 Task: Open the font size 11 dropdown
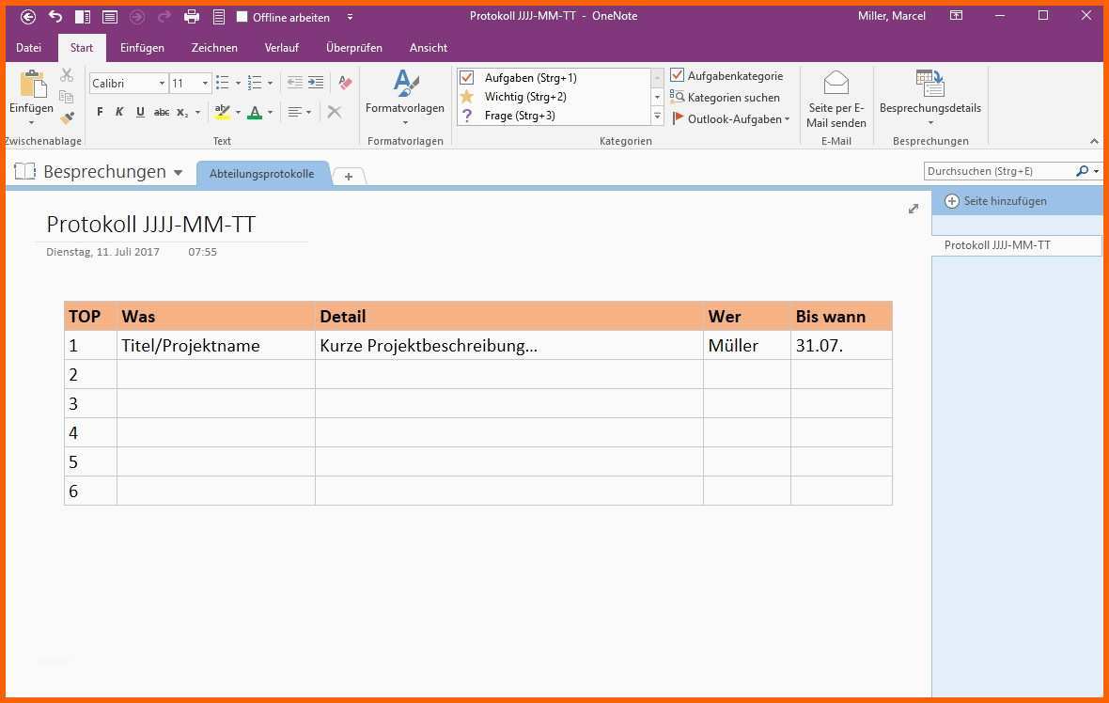click(x=205, y=84)
